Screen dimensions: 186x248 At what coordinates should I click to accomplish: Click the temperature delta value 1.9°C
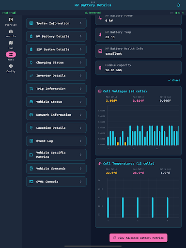pos(165,173)
